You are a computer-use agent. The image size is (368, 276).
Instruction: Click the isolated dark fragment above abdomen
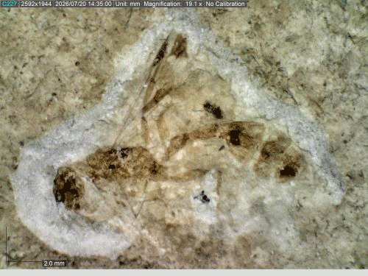pyautogui.click(x=213, y=110)
